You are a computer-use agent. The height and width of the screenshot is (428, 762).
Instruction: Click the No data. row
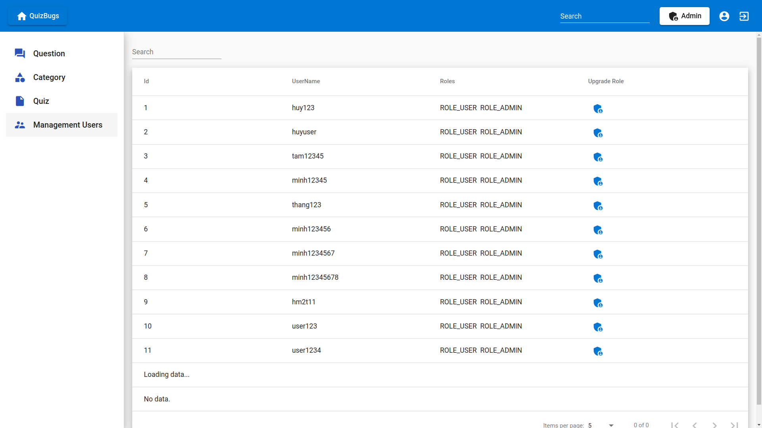[x=440, y=399]
